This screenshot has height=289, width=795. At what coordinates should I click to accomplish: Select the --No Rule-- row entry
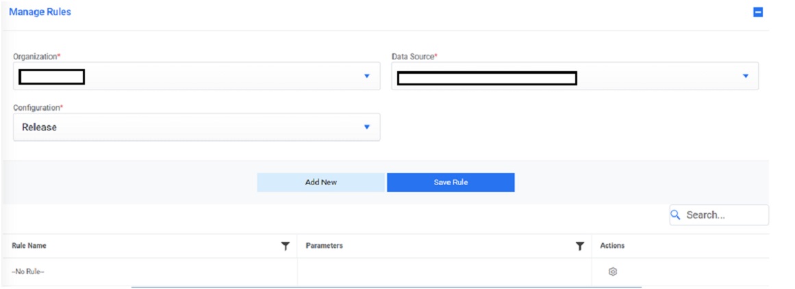coord(28,272)
